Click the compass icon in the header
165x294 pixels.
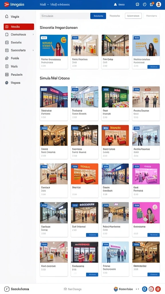[144, 5]
